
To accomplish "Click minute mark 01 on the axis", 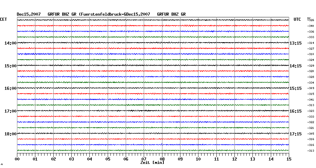I will [35, 159].
